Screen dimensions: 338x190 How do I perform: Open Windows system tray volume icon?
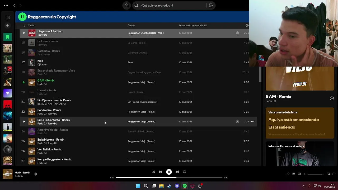click(319, 186)
